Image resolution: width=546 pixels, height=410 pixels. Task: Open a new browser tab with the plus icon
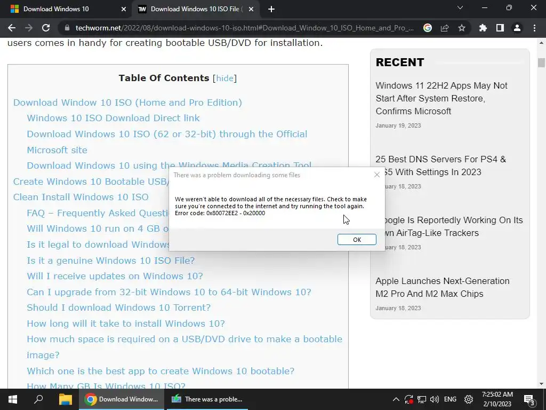(x=271, y=9)
